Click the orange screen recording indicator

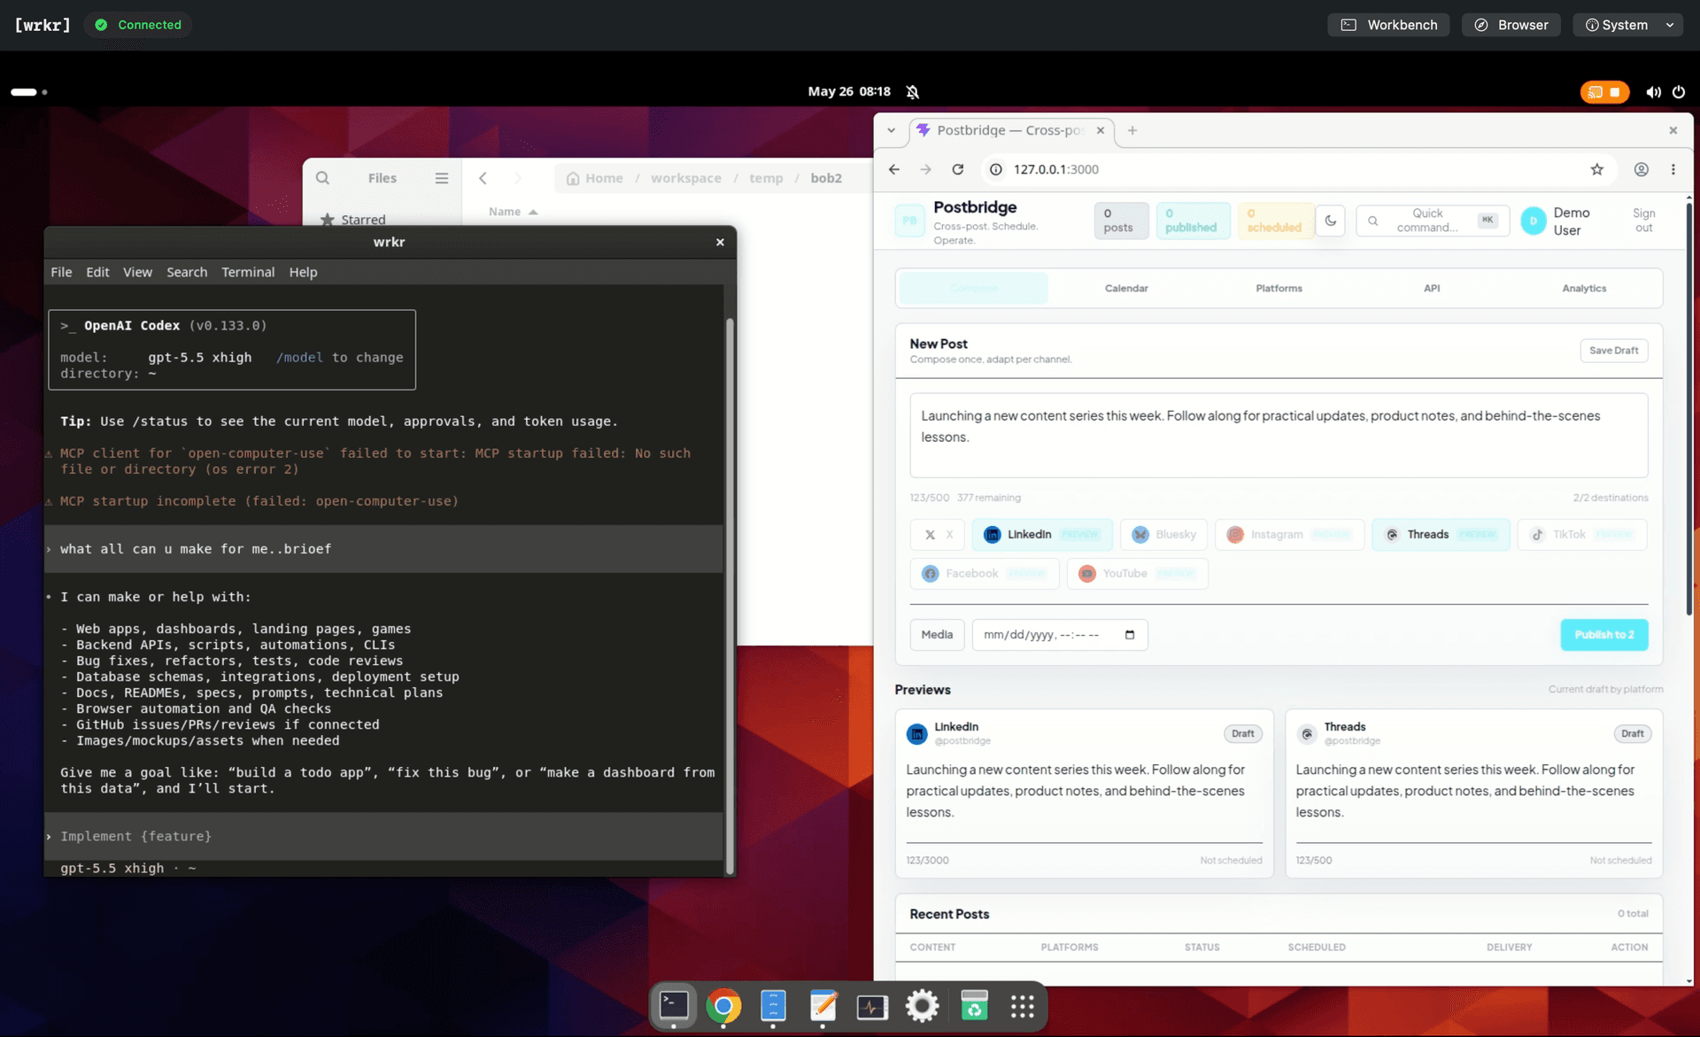click(1604, 92)
